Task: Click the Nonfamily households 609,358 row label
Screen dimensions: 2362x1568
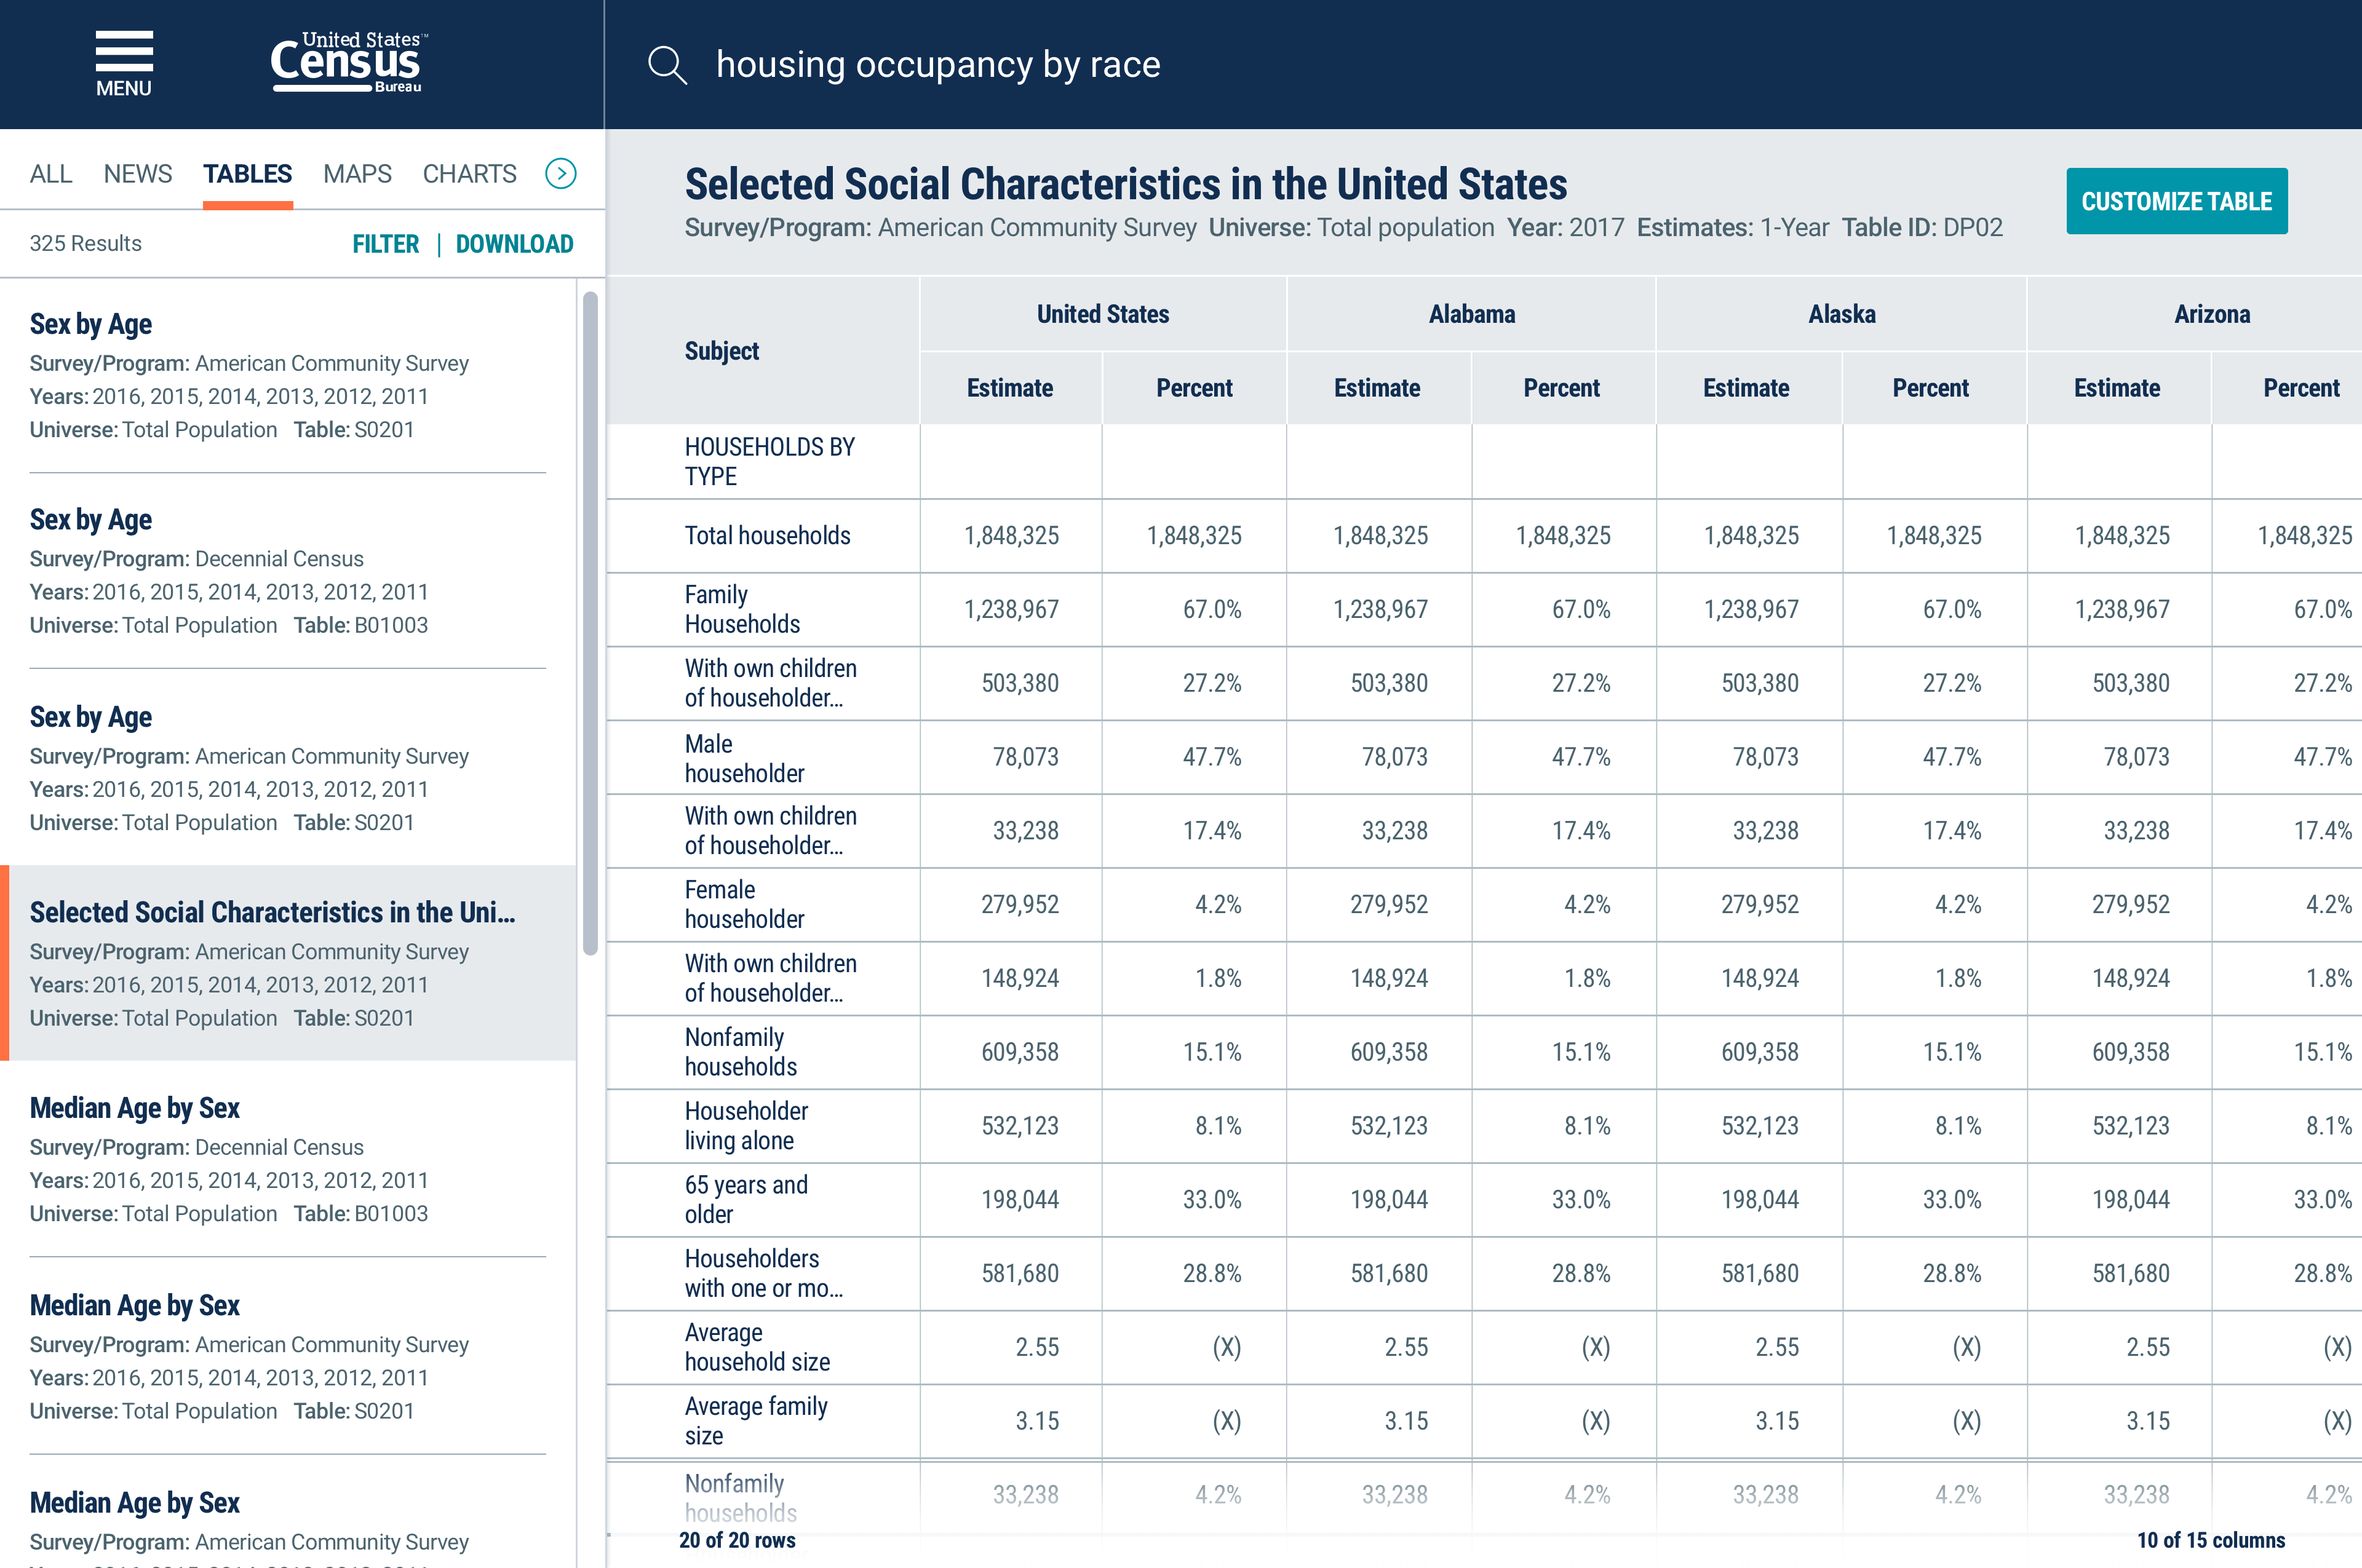Action: pos(741,1052)
